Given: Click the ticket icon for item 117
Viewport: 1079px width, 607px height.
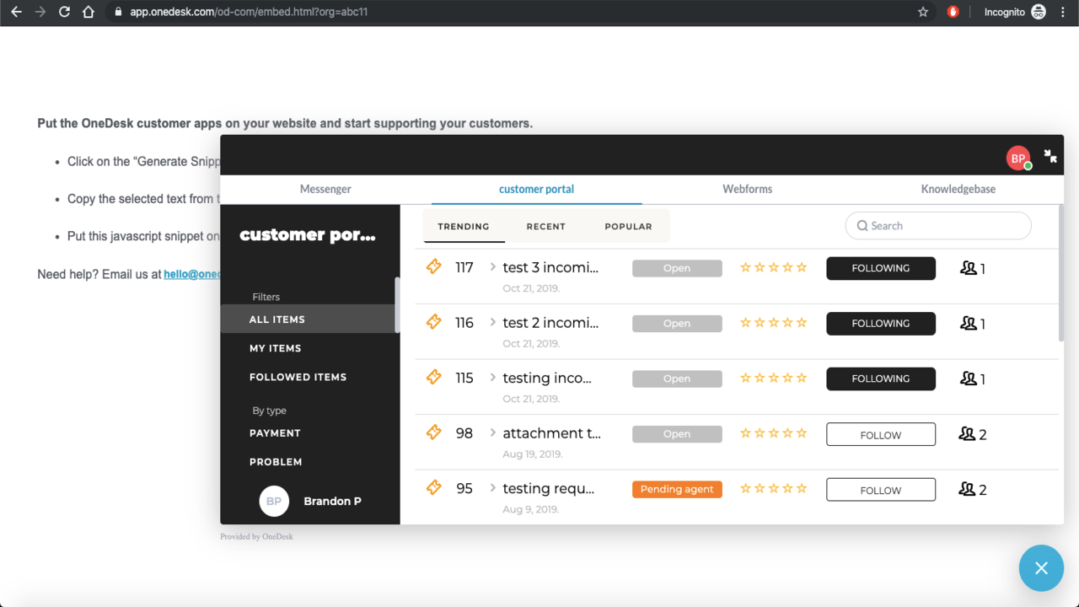Looking at the screenshot, I should tap(433, 266).
